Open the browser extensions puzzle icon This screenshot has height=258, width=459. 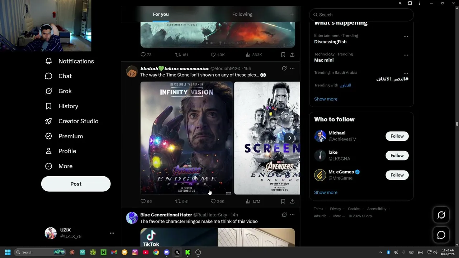[x=410, y=3]
